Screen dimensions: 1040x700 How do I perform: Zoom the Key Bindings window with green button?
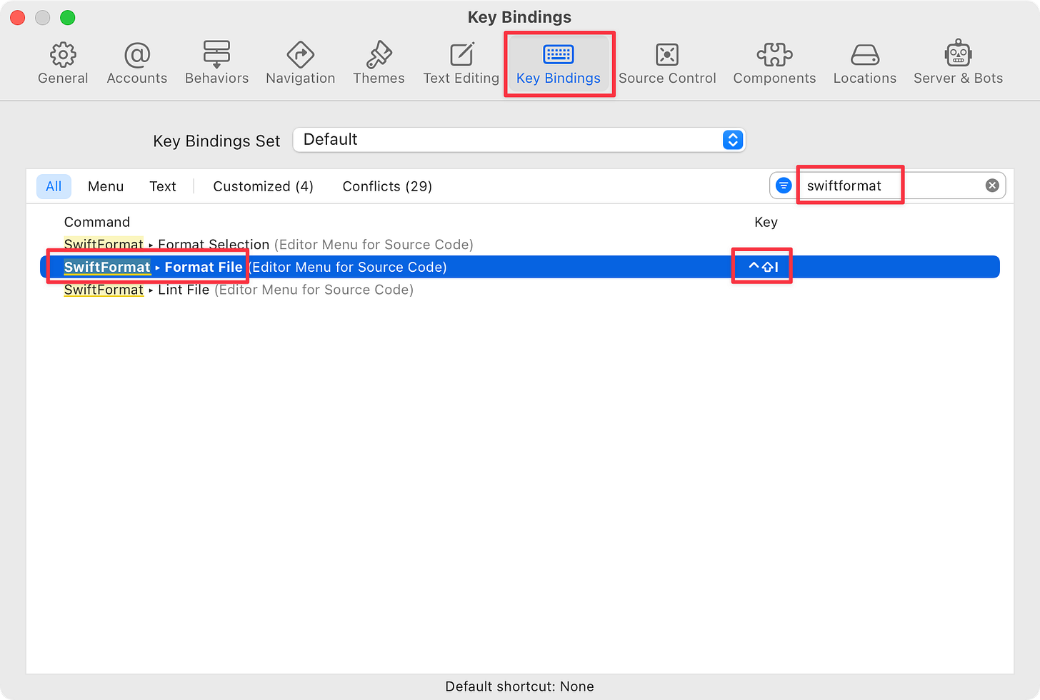pos(67,18)
